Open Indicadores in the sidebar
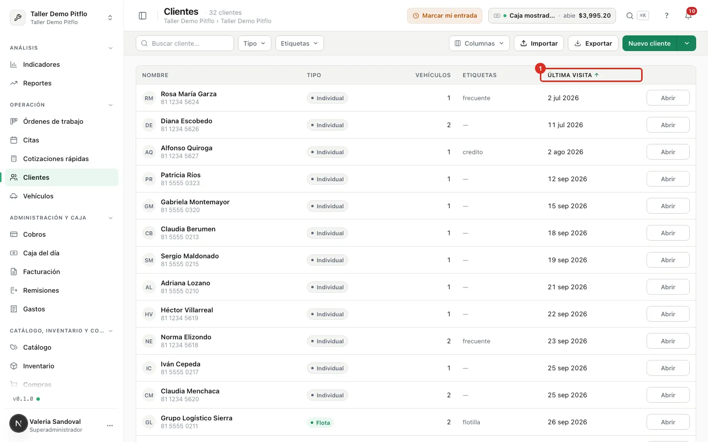This screenshot has width=708, height=442. point(61,64)
